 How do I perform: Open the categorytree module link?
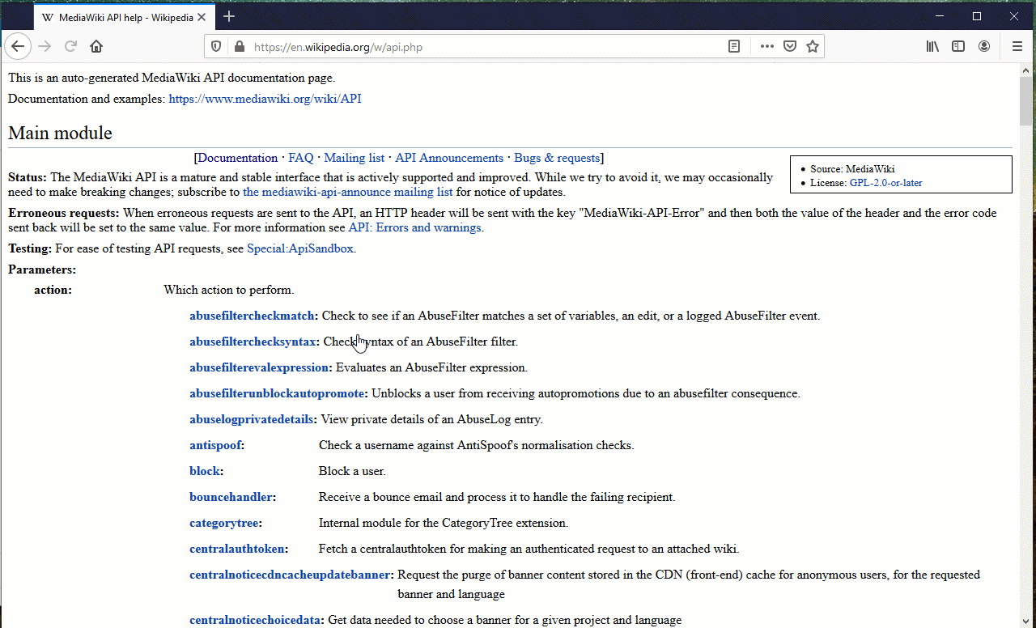[x=223, y=523]
